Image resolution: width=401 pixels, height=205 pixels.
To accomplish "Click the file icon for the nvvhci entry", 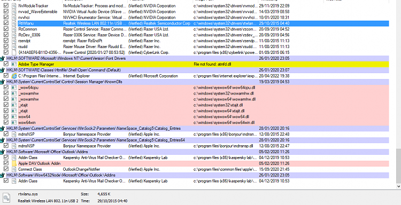I will (14, 18).
